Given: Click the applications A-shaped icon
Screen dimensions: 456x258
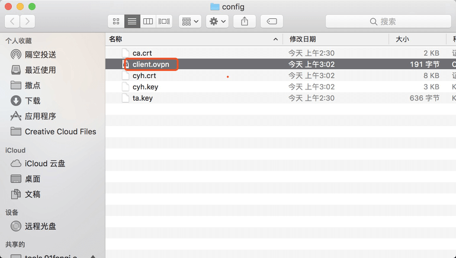Looking at the screenshot, I should [16, 116].
